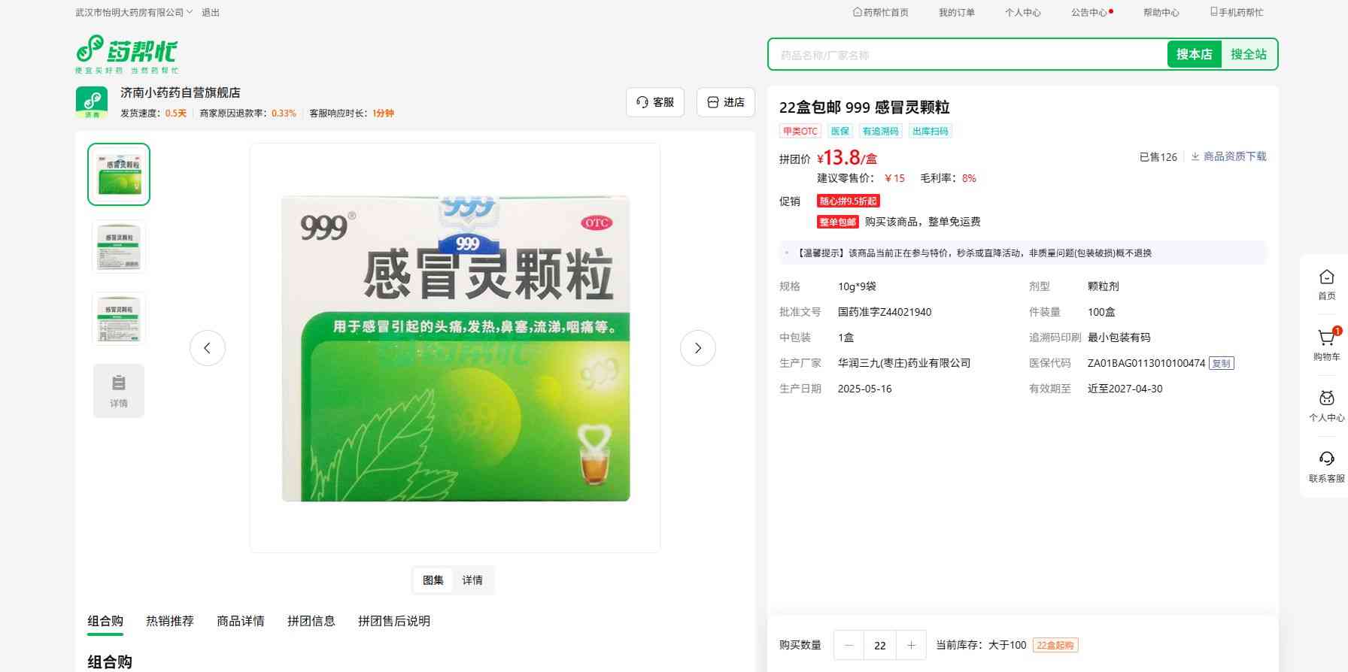Show the next product image
The width and height of the screenshot is (1348, 672).
click(x=697, y=348)
